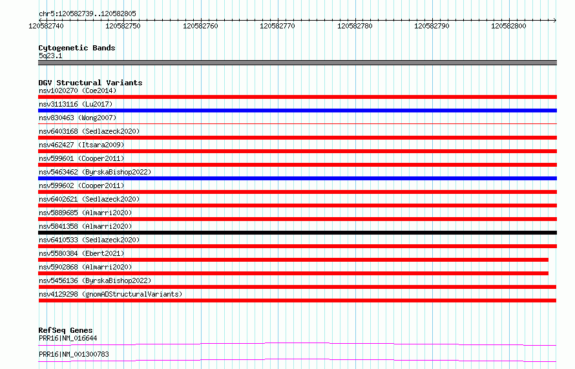Click ruler position 120582800
Viewport: 575px width, 369px height.
[x=508, y=26]
